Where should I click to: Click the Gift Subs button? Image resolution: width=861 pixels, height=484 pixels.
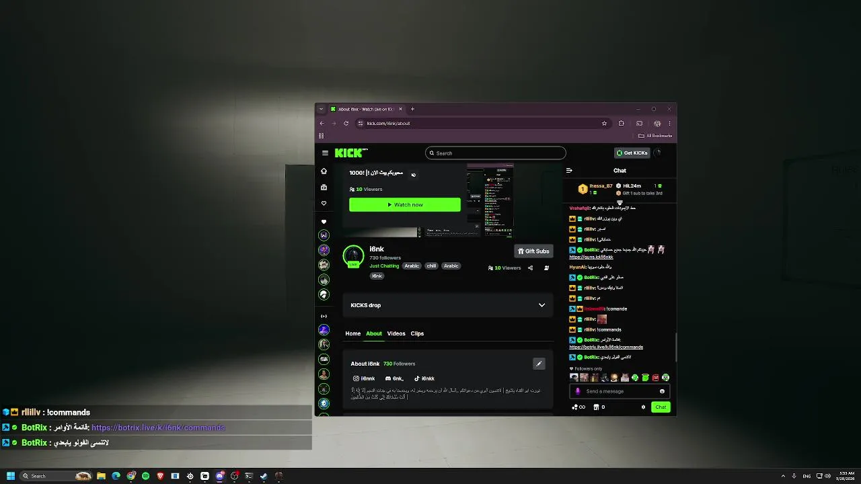(533, 251)
